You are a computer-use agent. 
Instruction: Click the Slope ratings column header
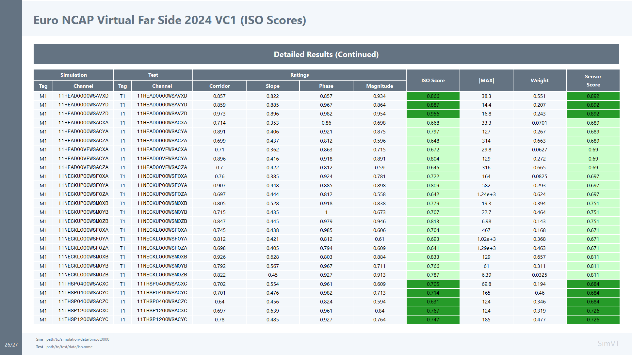[273, 86]
